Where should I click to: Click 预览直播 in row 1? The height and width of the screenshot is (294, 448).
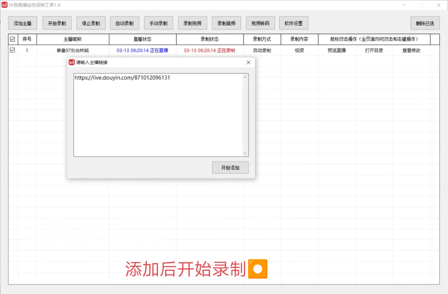[x=336, y=50]
